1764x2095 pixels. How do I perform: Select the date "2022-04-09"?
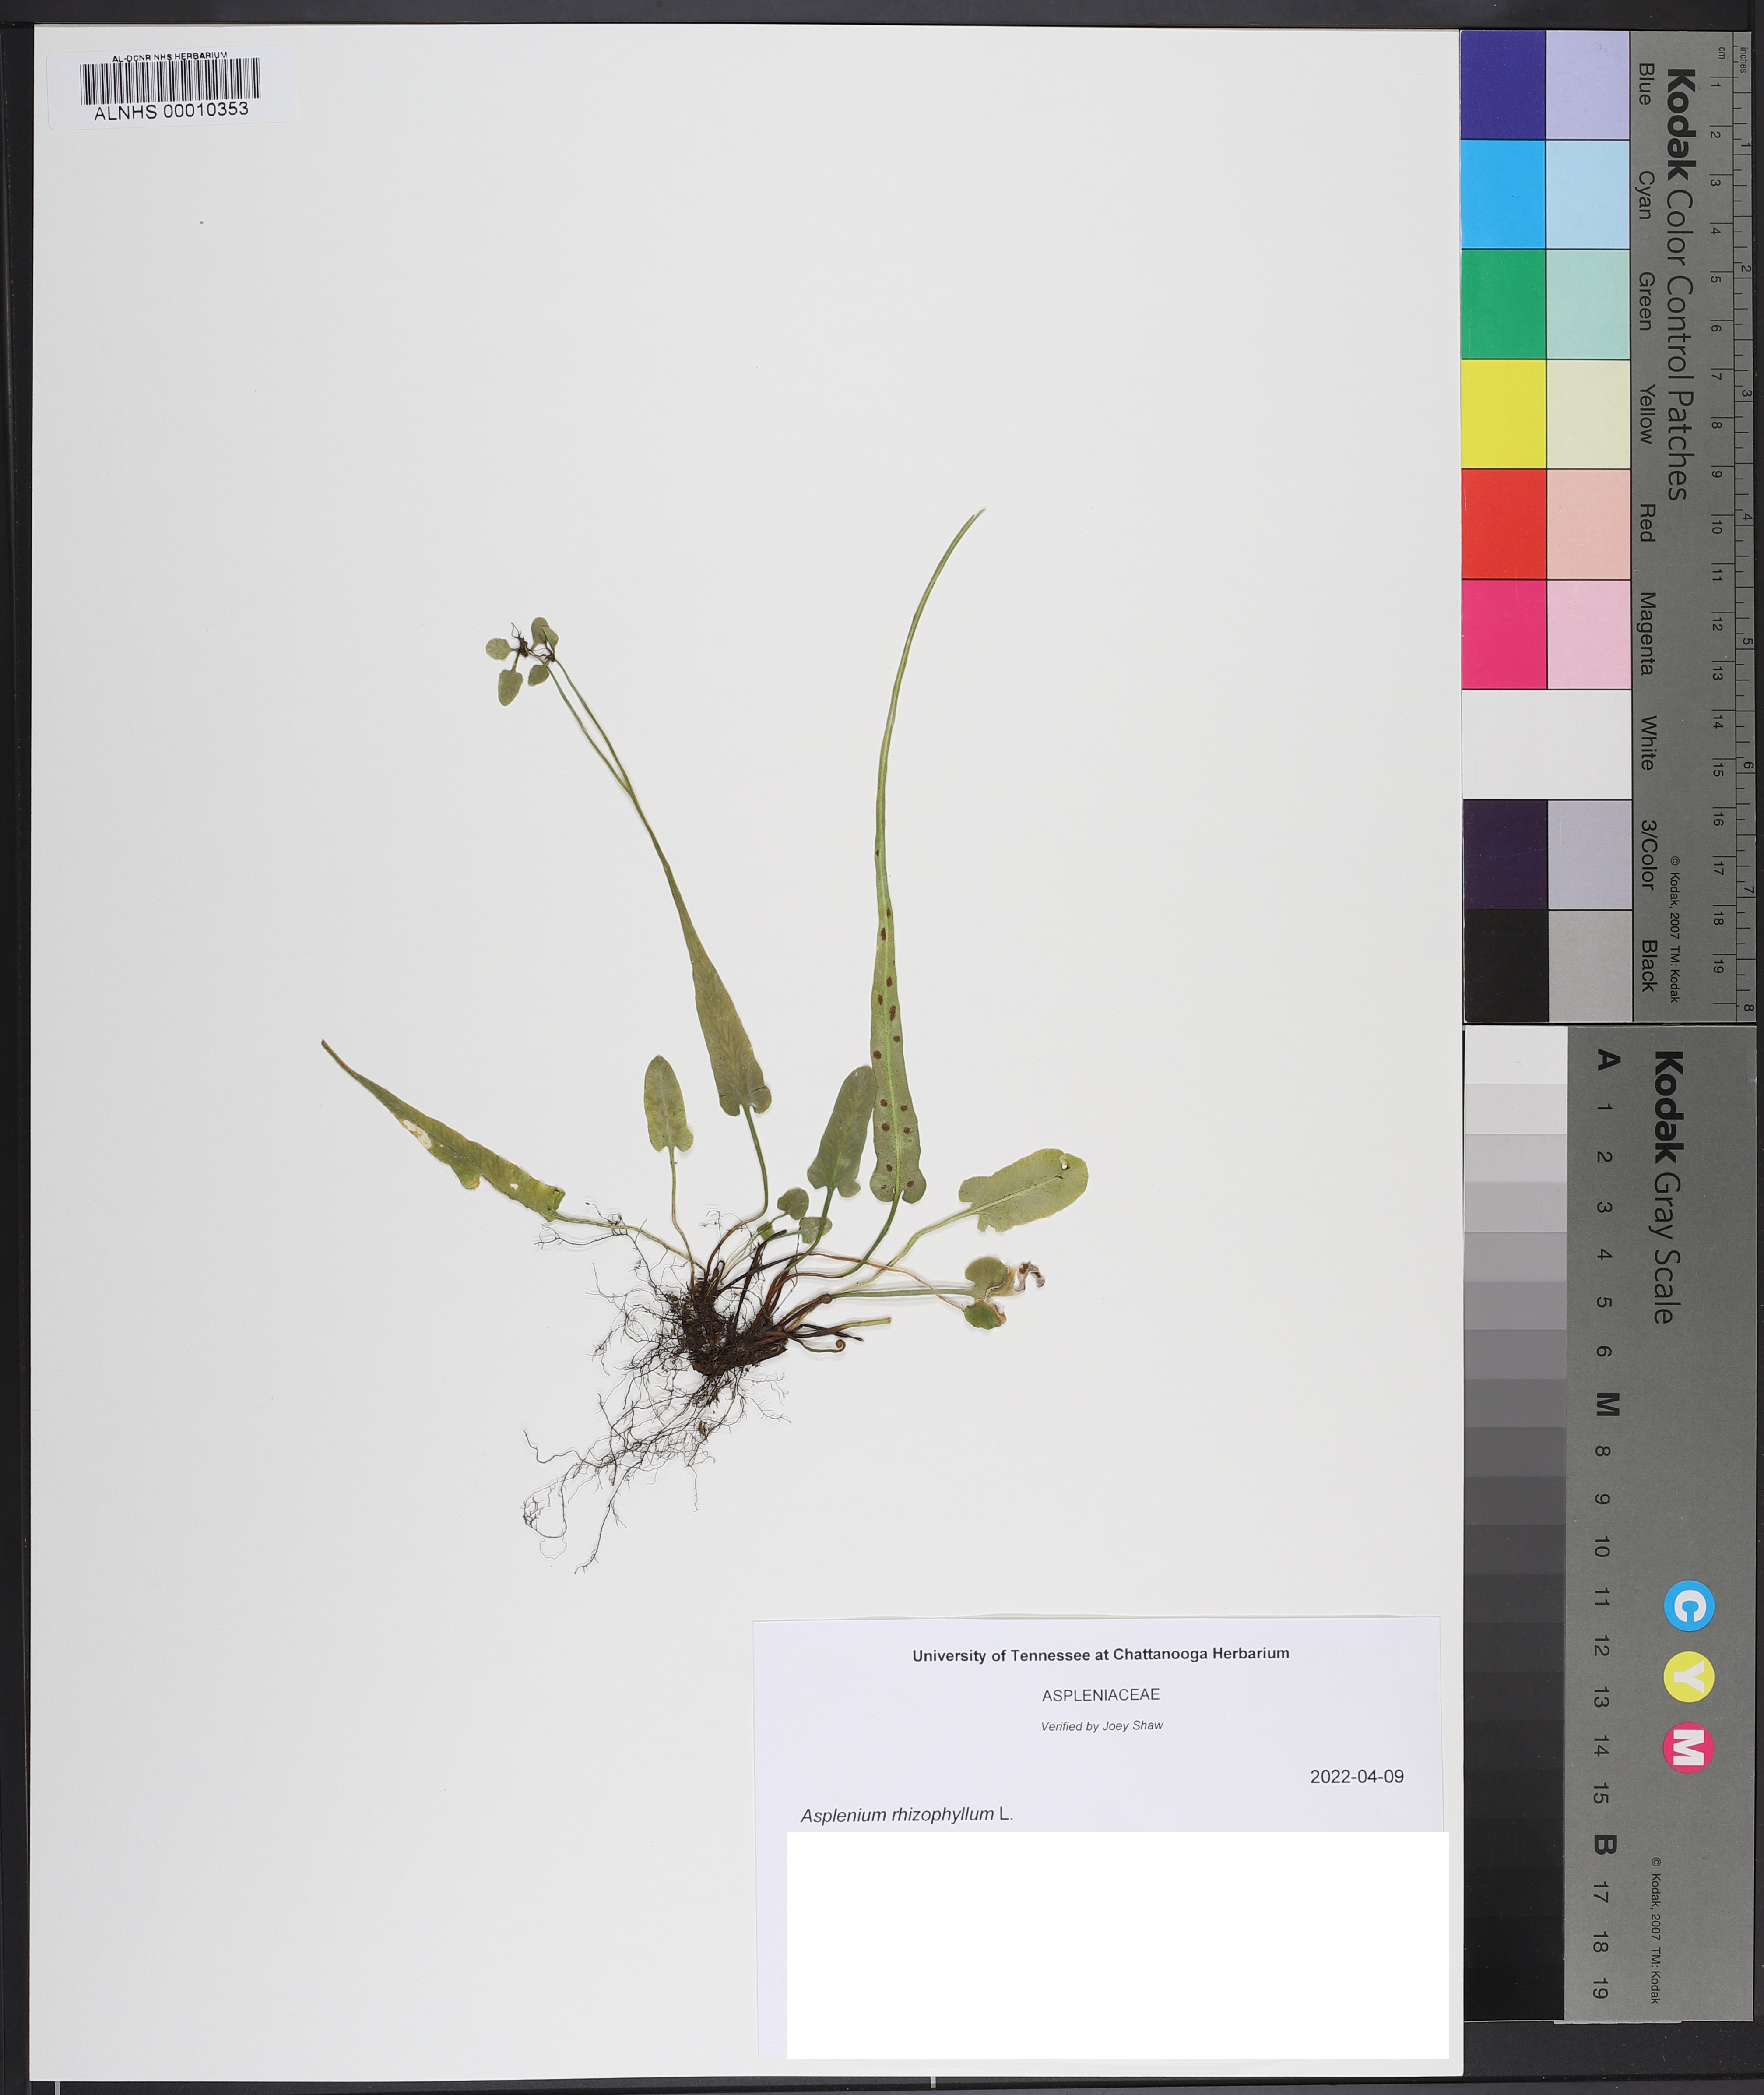(1356, 1777)
